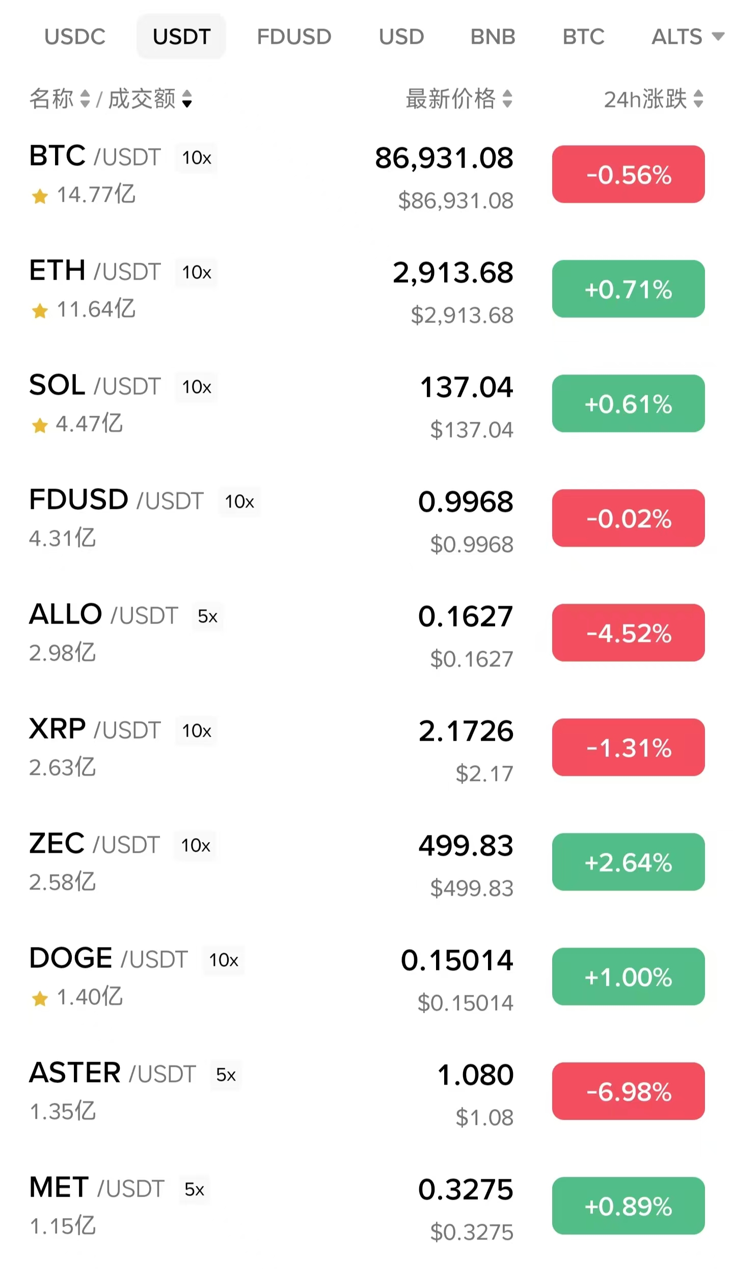The width and height of the screenshot is (733, 1269).
Task: Switch to the USDC tab
Action: coord(75,37)
